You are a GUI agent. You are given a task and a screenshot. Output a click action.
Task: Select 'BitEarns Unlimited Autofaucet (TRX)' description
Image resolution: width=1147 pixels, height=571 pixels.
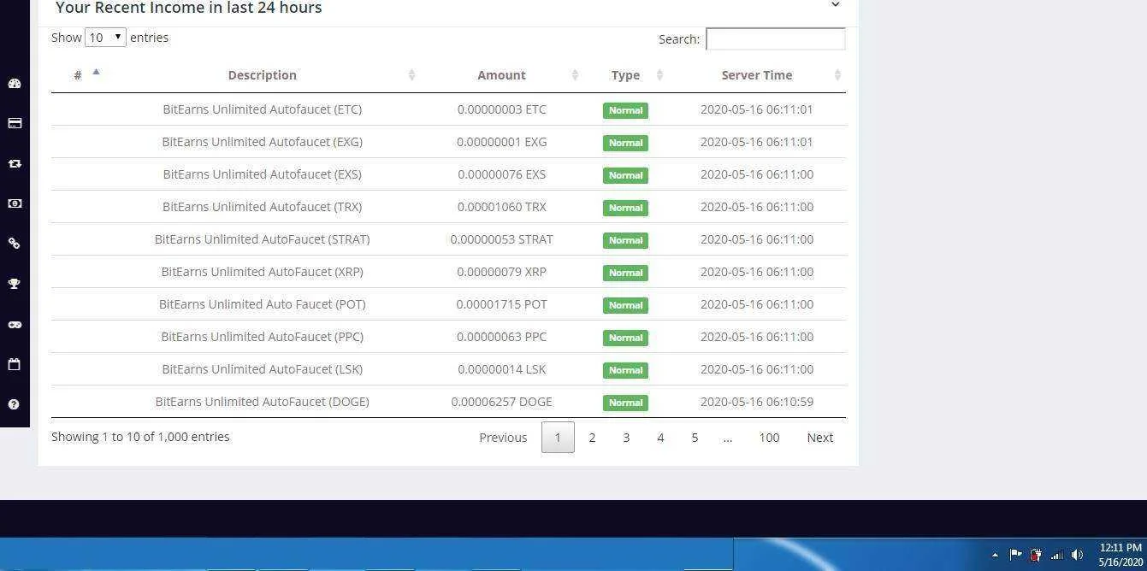(x=262, y=207)
